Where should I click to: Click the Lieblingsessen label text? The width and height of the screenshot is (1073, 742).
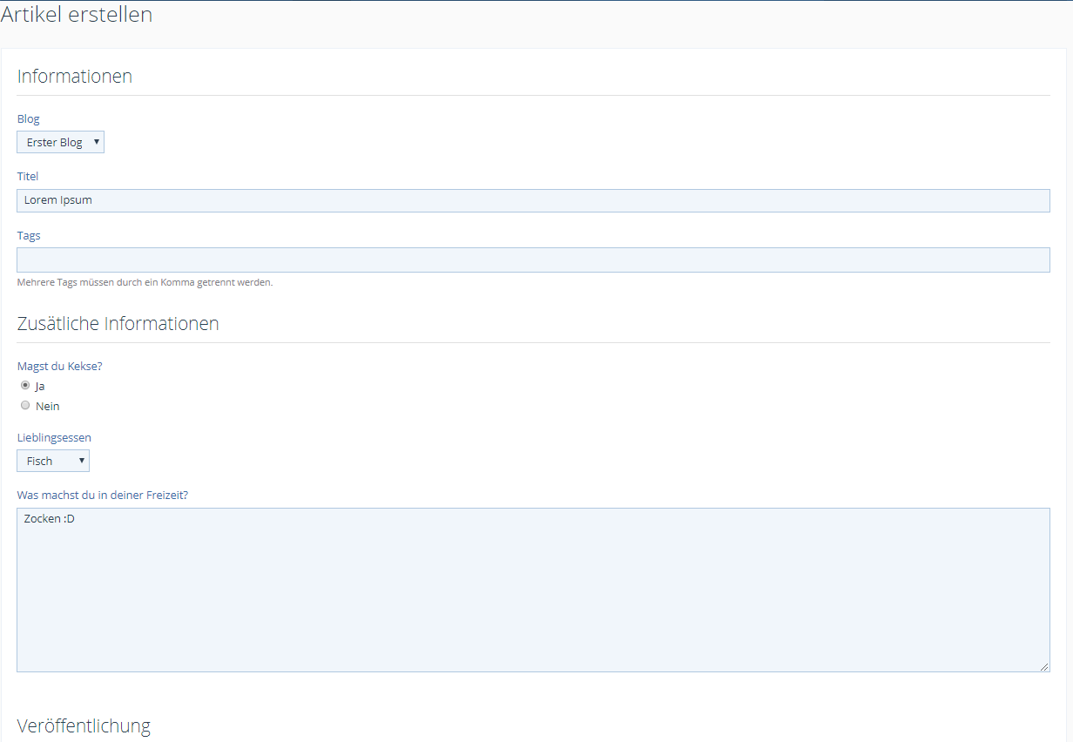tap(54, 438)
